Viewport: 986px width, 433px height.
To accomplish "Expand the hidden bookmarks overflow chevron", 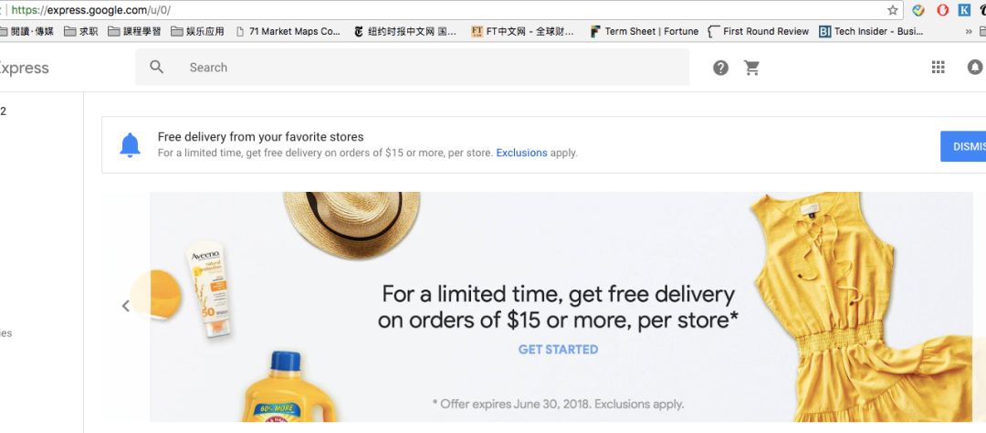I will tap(969, 31).
